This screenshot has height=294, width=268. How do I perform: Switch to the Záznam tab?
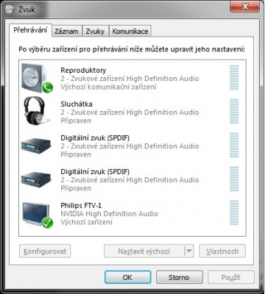click(66, 31)
